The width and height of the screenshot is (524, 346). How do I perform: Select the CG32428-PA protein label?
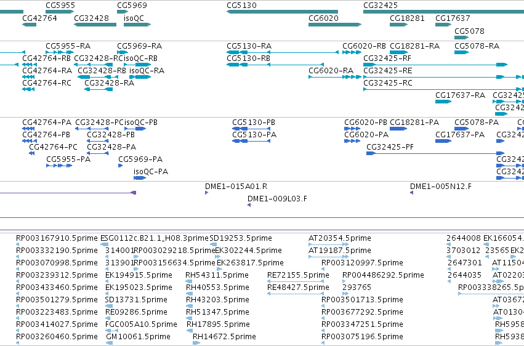pos(111,147)
